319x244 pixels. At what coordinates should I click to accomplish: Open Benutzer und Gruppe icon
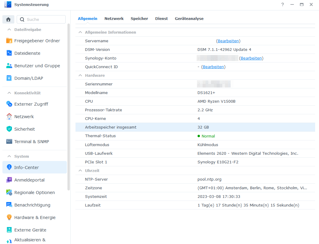[x=9, y=66]
